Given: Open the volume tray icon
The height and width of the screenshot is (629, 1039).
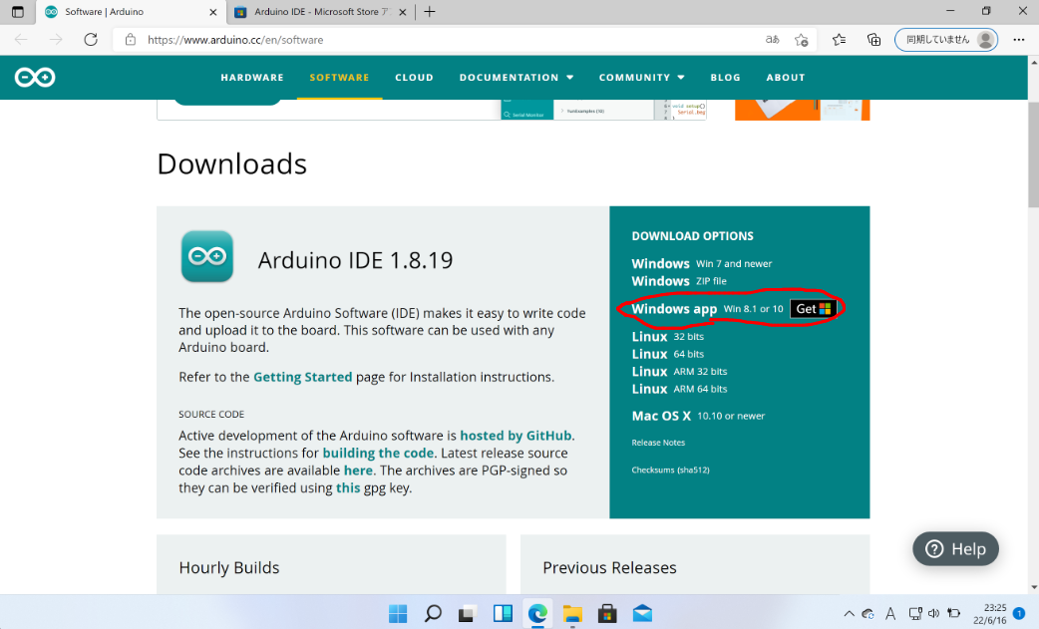Looking at the screenshot, I should click(933, 614).
